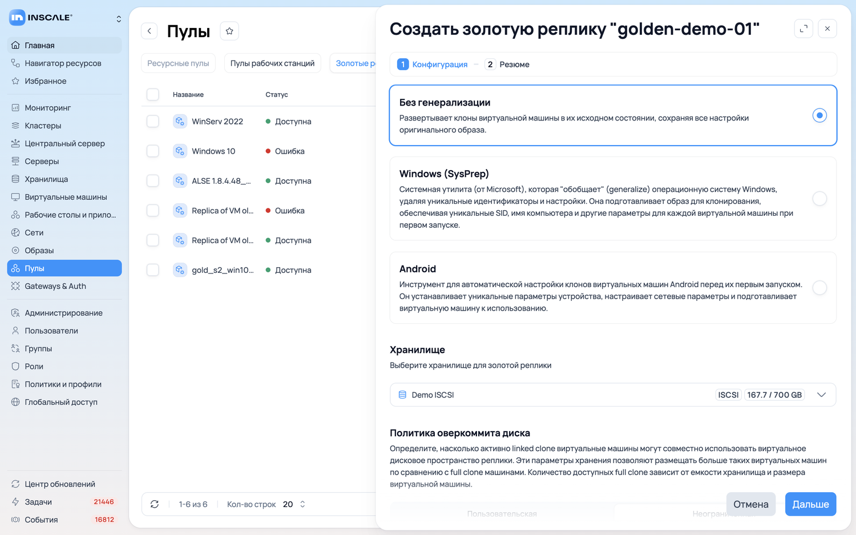Go back using the arrow next to Пулы
Image resolution: width=856 pixels, height=535 pixels.
click(150, 31)
